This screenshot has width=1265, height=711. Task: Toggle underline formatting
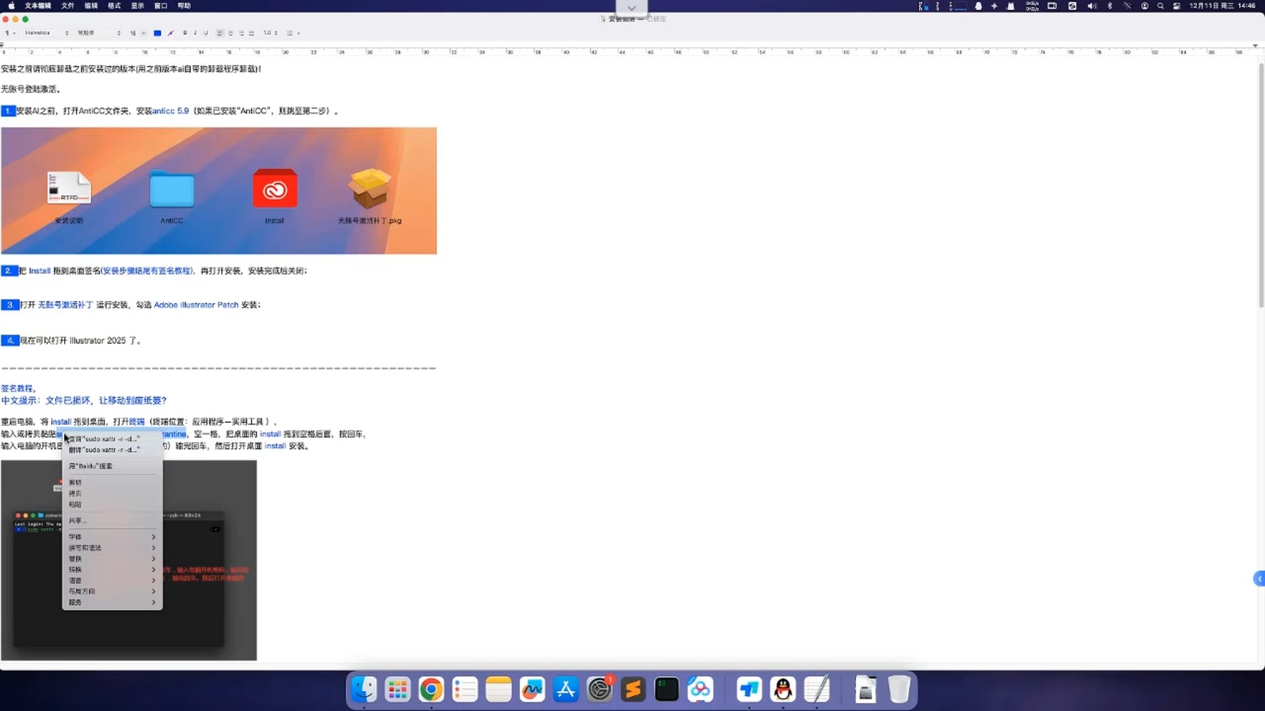[x=206, y=33]
